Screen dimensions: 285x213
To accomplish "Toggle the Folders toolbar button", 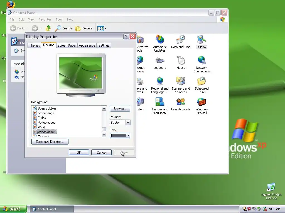I will tap(84, 28).
